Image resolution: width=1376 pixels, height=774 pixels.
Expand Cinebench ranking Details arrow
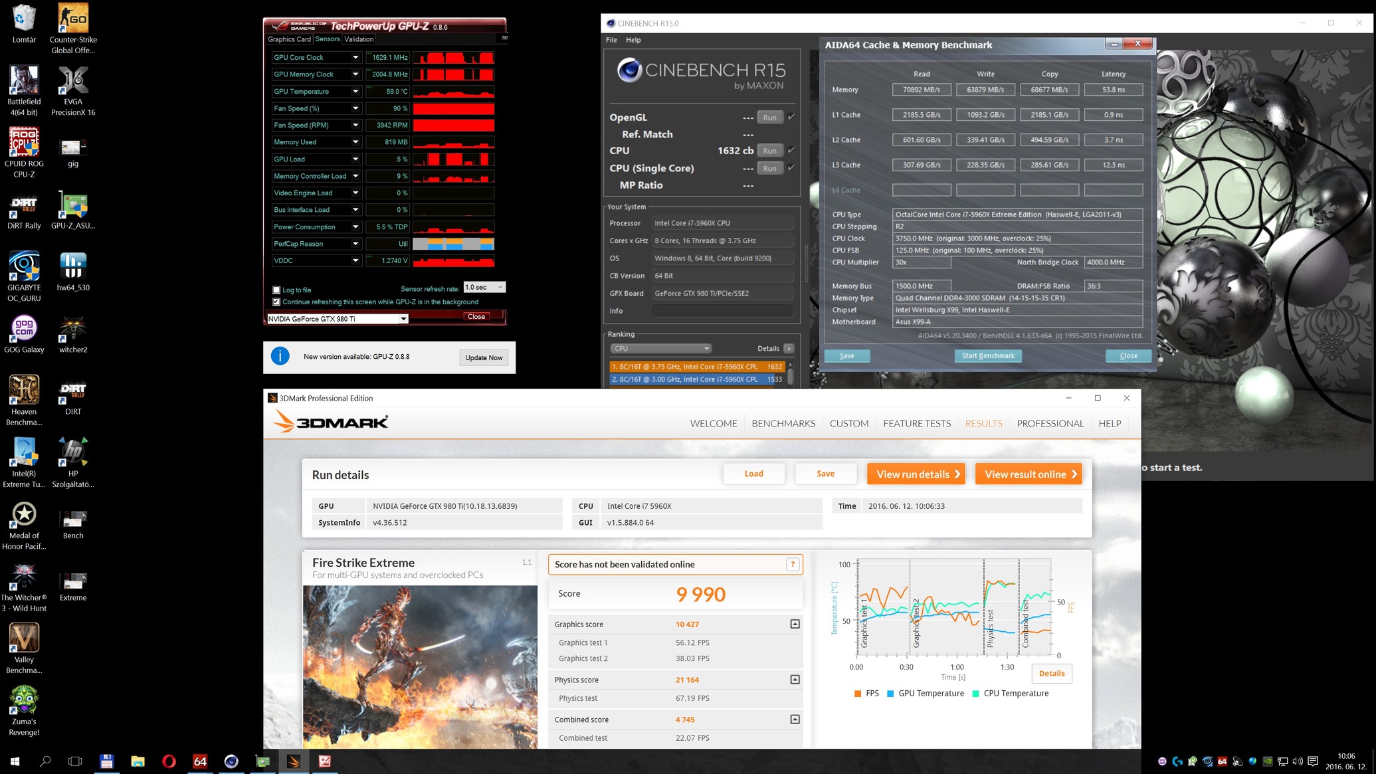pos(789,348)
